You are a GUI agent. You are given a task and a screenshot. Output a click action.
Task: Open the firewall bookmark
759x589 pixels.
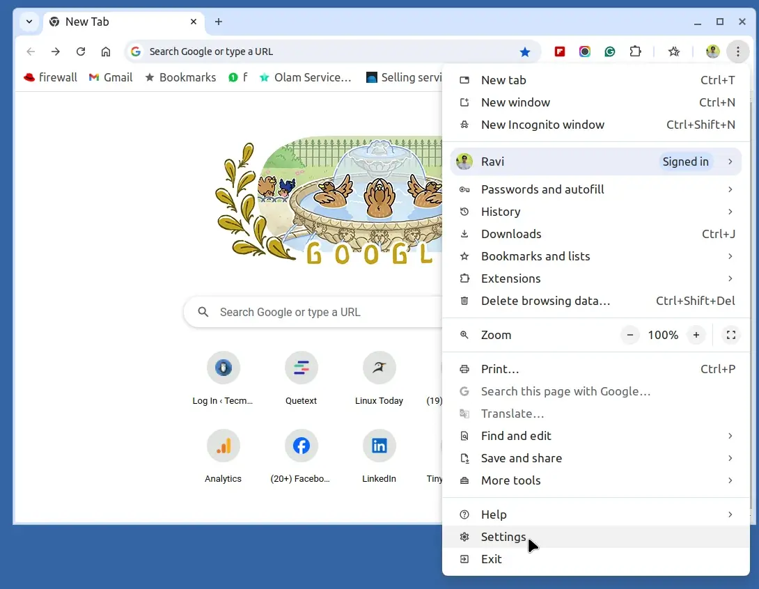(x=50, y=77)
